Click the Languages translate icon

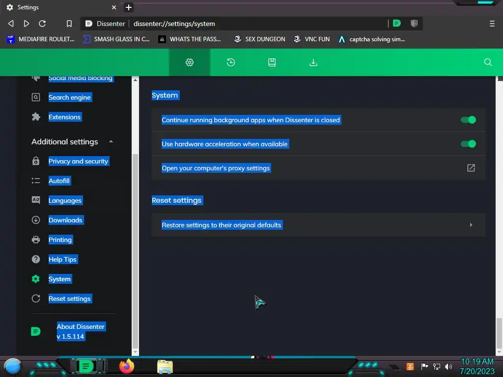36,200
